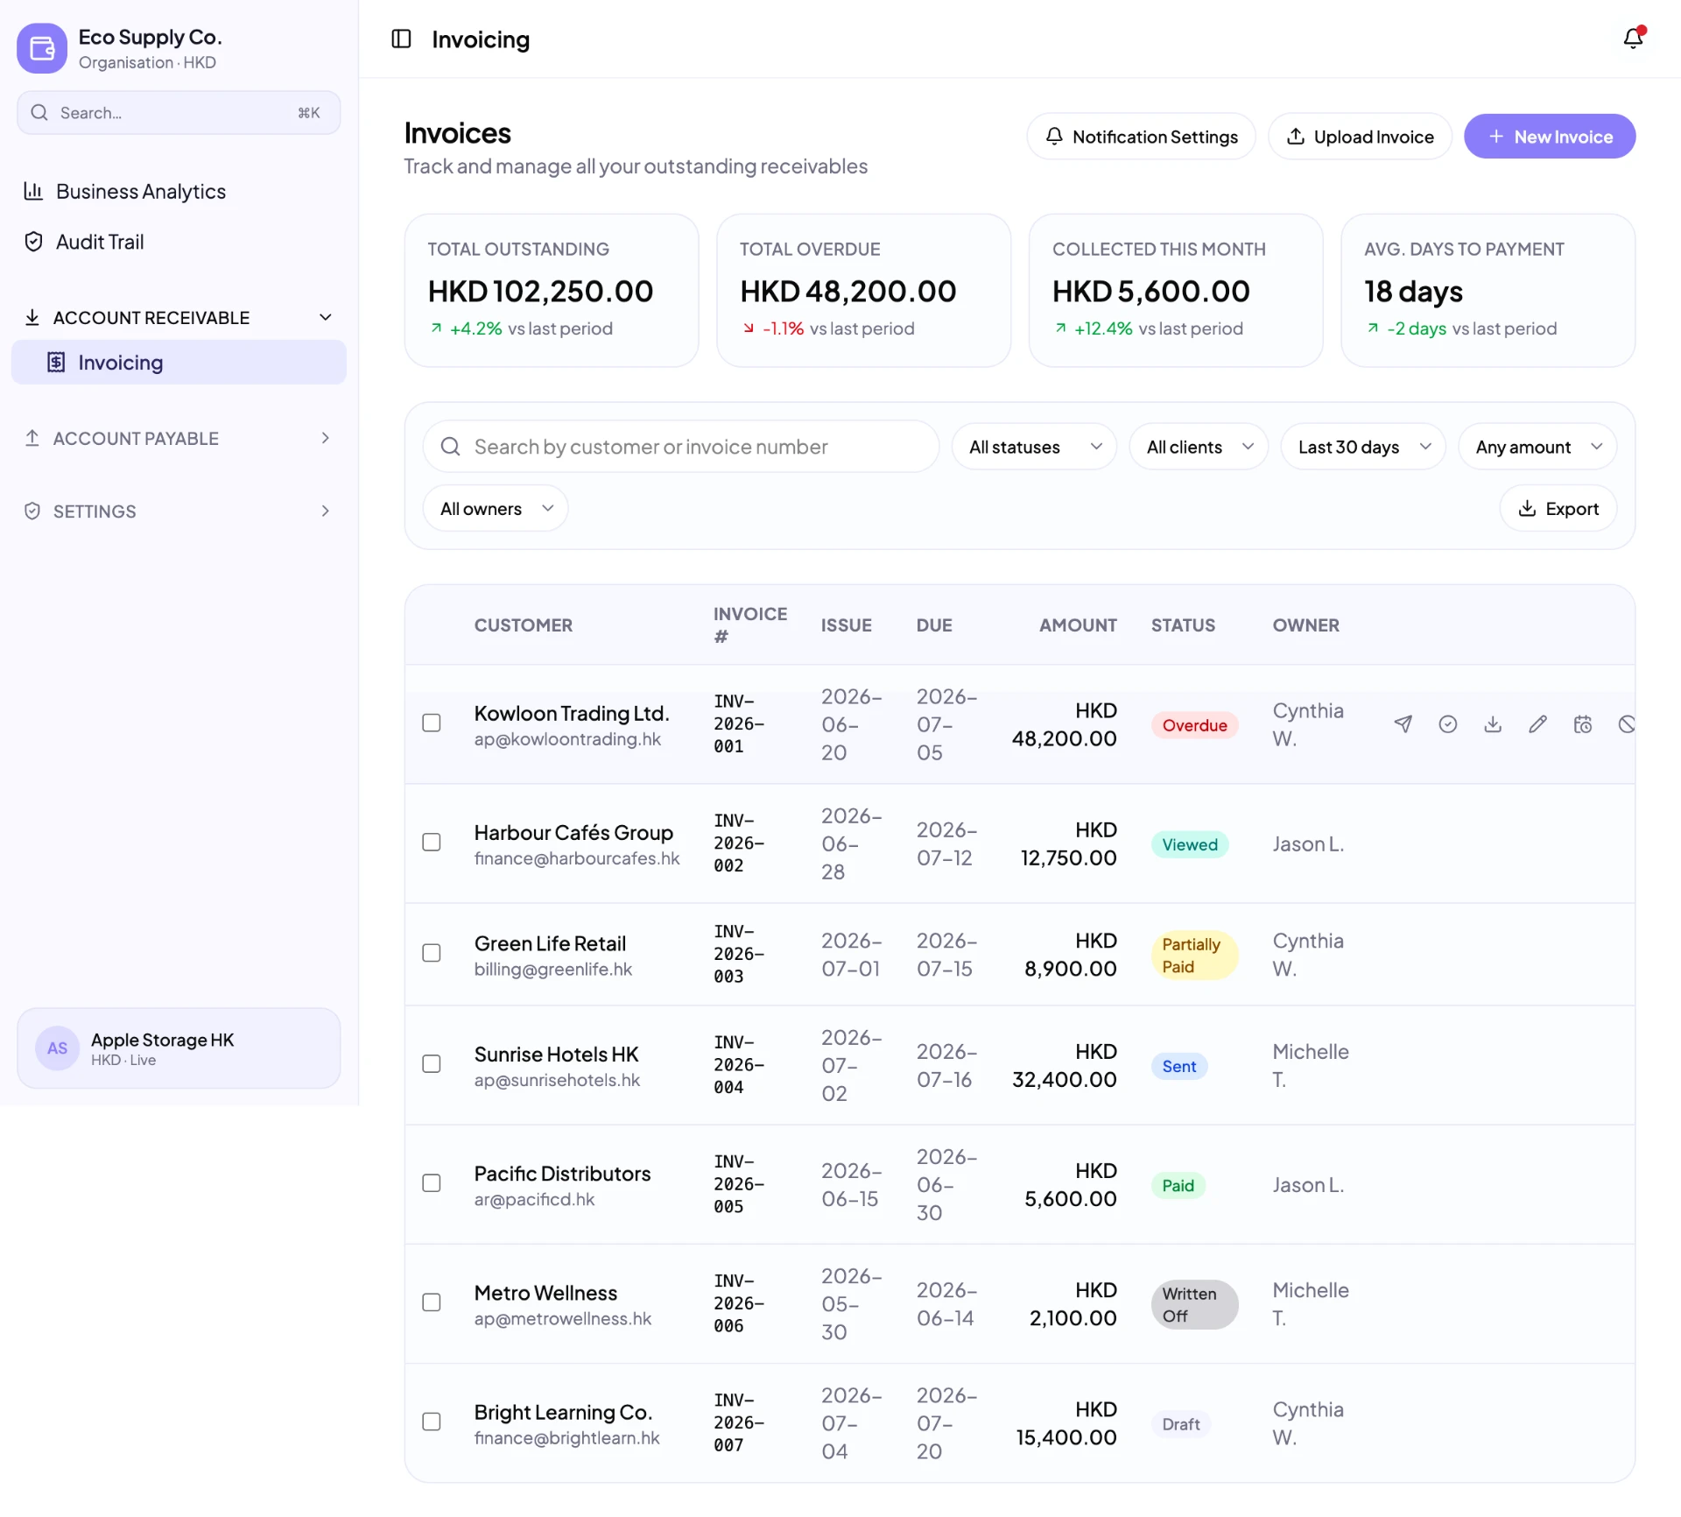Click amount HKD 15,400.00
The height and width of the screenshot is (1517, 1681).
pyautogui.click(x=1066, y=1423)
